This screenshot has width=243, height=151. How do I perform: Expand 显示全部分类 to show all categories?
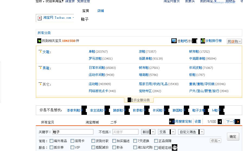tap(139, 100)
